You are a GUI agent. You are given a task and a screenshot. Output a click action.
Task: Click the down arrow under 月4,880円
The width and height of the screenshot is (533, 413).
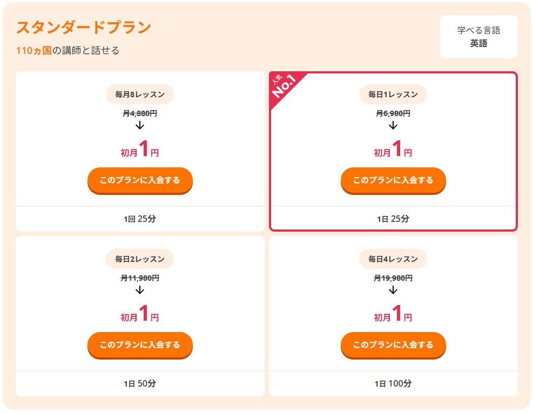pyautogui.click(x=140, y=125)
